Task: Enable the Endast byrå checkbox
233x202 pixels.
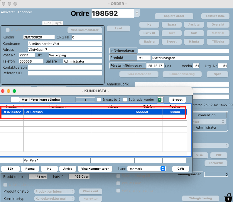Action: click(99, 100)
